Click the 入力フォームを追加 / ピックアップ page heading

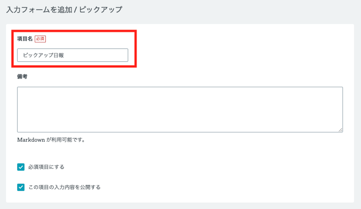point(64,10)
